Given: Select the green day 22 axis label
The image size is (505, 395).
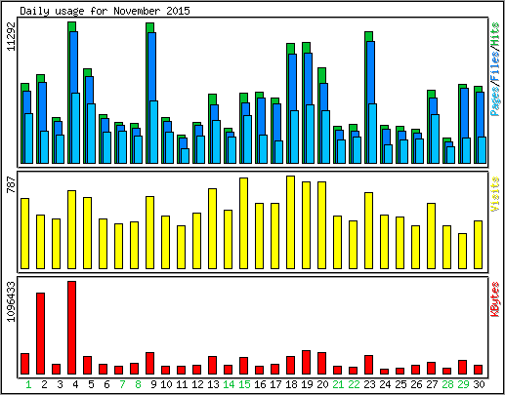Looking at the screenshot, I should tap(354, 385).
